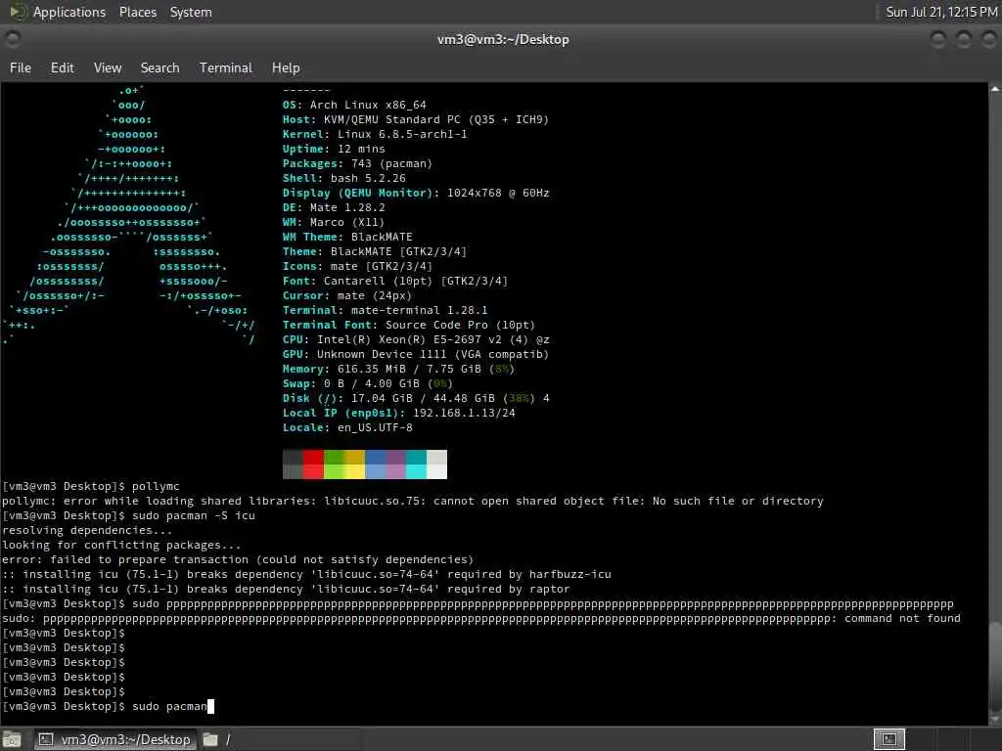Click the terminal icon in taskbar window button
Viewport: 1002px width, 751px height.
point(45,739)
